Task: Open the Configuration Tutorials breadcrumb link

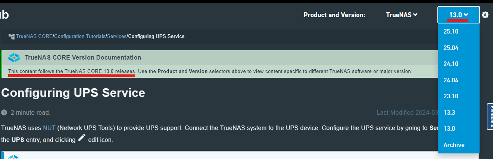Action: coord(80,36)
